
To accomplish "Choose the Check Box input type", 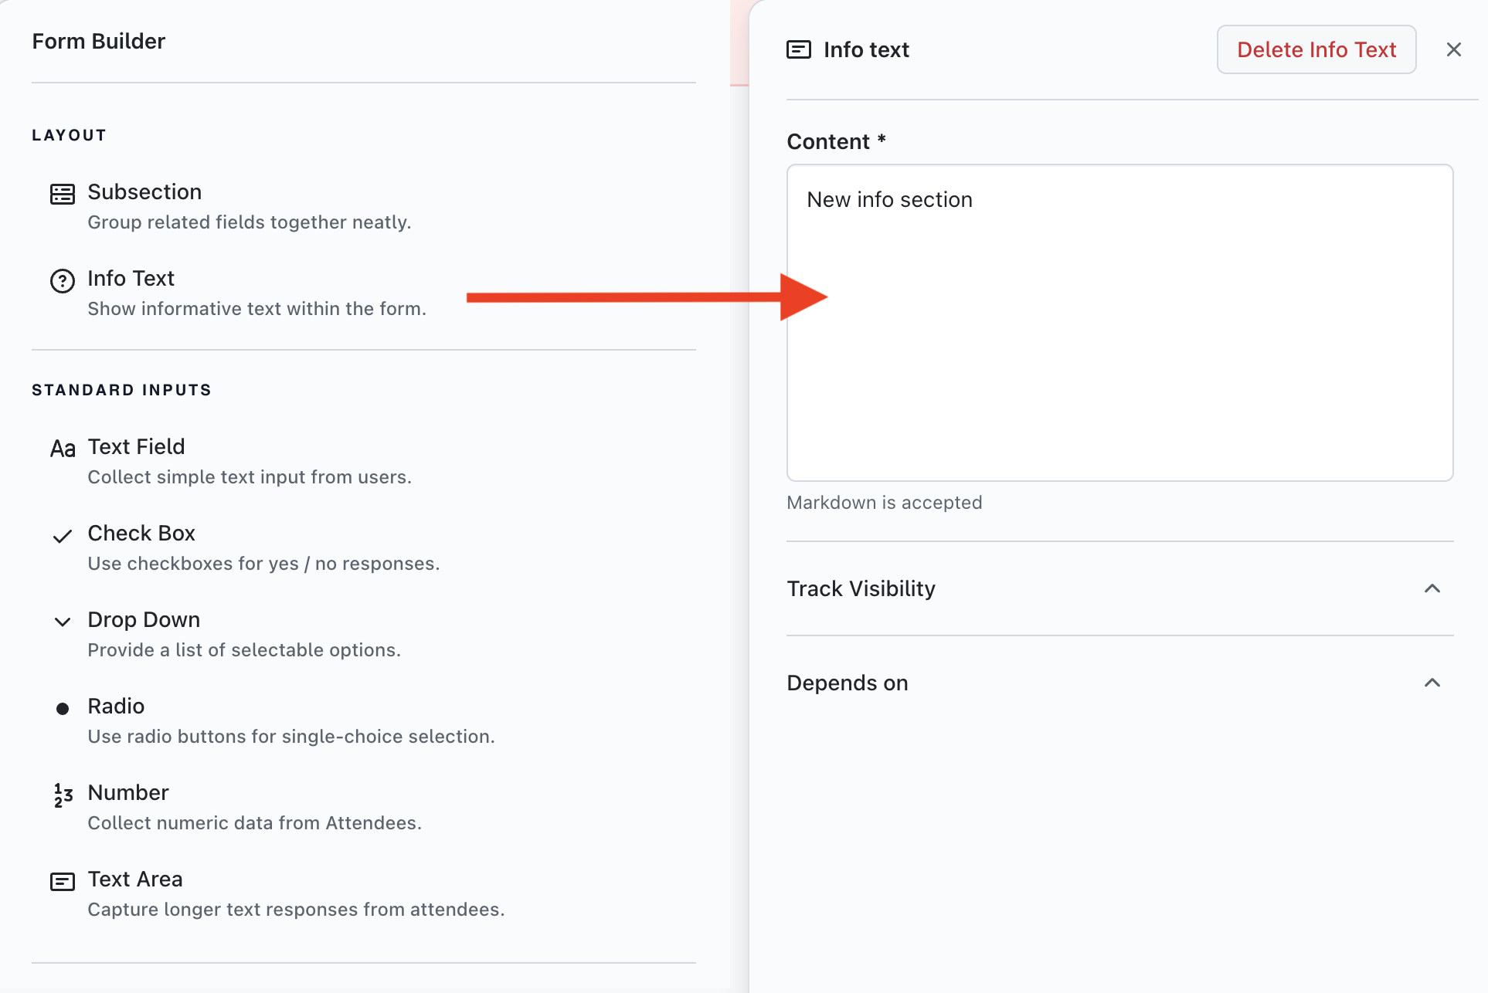I will pos(141,533).
